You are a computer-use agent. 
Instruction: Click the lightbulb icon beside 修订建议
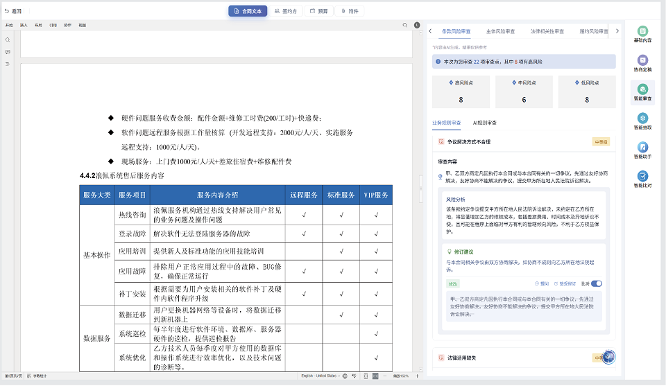pos(450,252)
